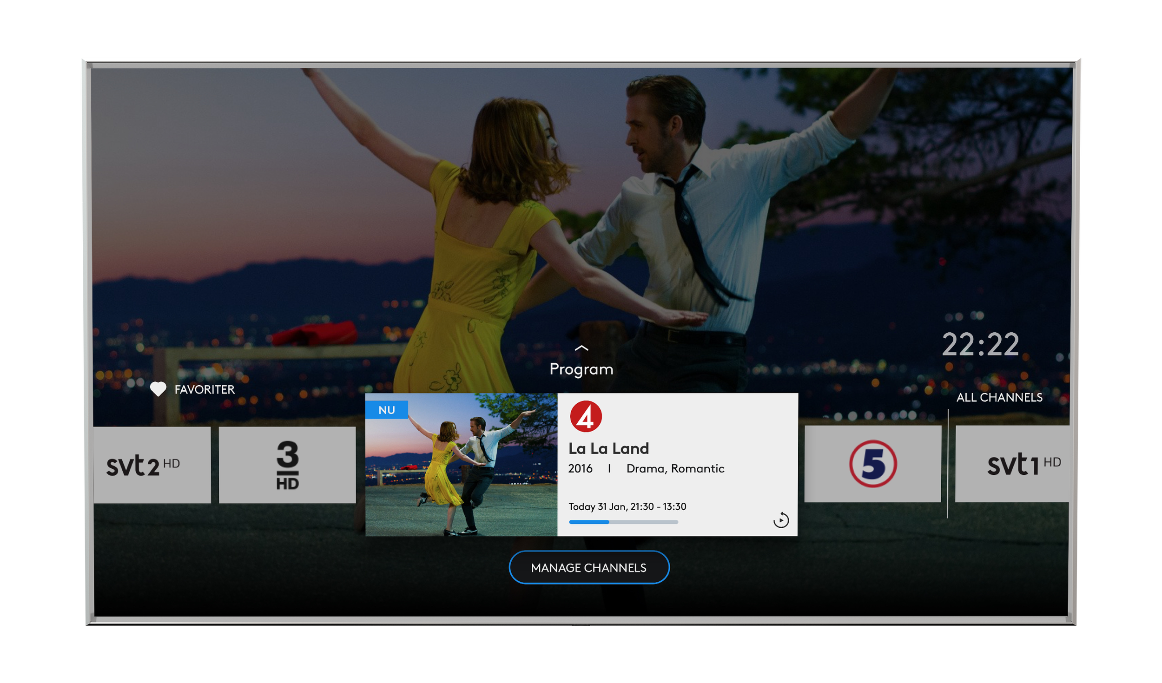Expand the upward chevron above Program
The height and width of the screenshot is (683, 1162).
click(x=581, y=348)
